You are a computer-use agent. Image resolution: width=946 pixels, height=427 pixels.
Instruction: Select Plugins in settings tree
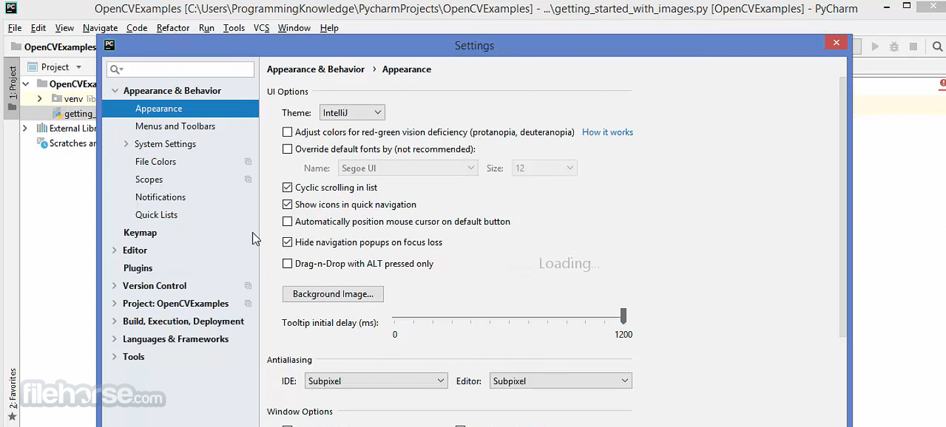138,268
